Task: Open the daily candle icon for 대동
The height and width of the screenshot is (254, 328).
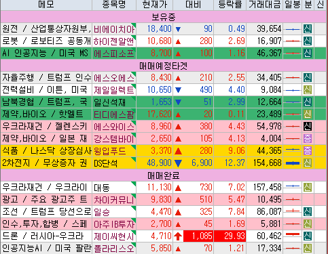Action: tap(293, 186)
